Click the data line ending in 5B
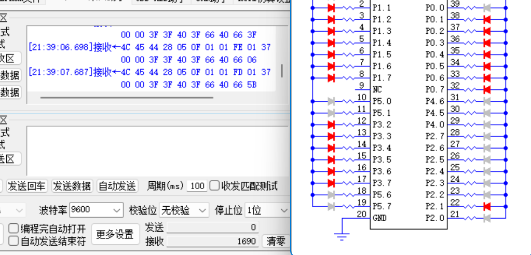 pyautogui.click(x=188, y=84)
